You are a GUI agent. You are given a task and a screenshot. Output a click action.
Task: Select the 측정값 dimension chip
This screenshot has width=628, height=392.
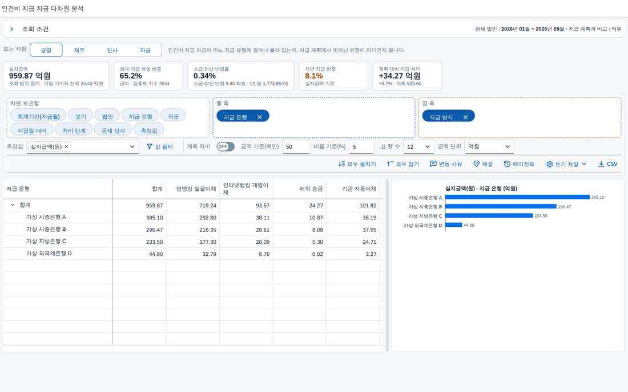point(149,130)
